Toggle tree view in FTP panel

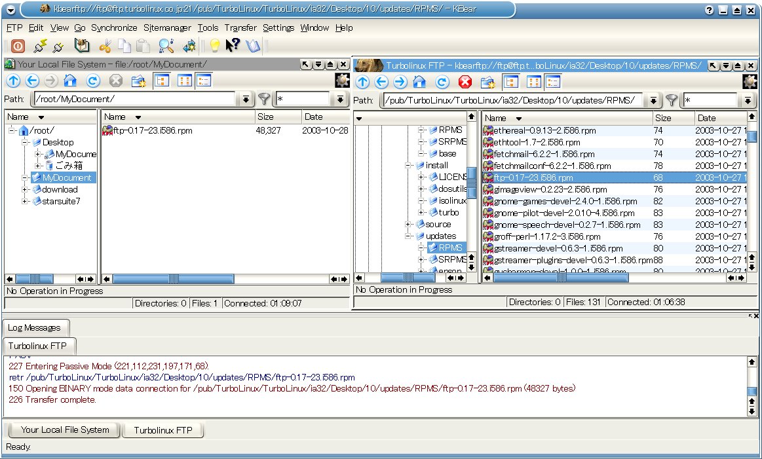click(x=510, y=82)
